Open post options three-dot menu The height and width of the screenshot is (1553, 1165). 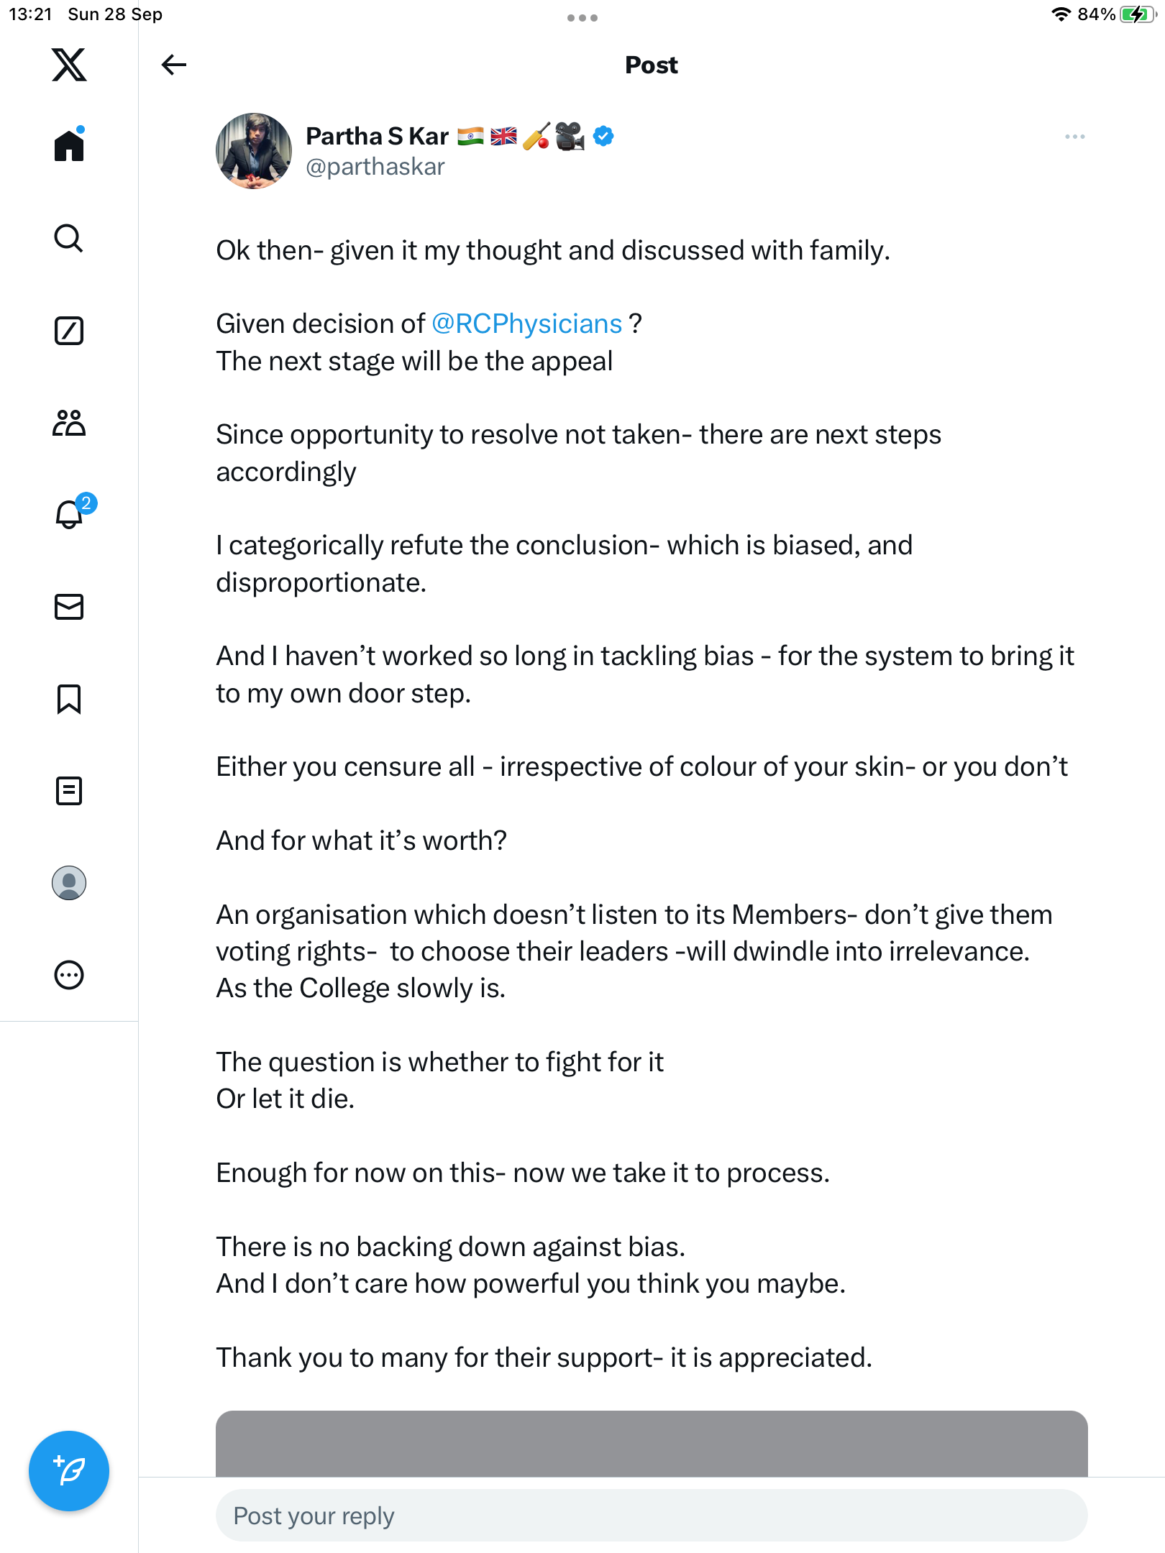click(1074, 137)
